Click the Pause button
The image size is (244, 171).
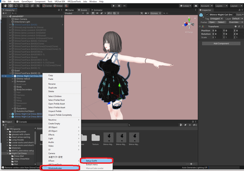(x=119, y=6)
